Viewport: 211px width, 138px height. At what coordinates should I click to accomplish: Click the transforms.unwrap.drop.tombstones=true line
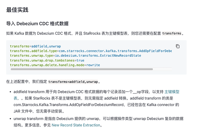(47, 61)
